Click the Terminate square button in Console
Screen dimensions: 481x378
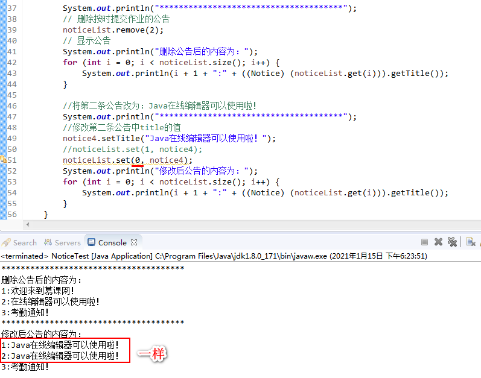424,242
